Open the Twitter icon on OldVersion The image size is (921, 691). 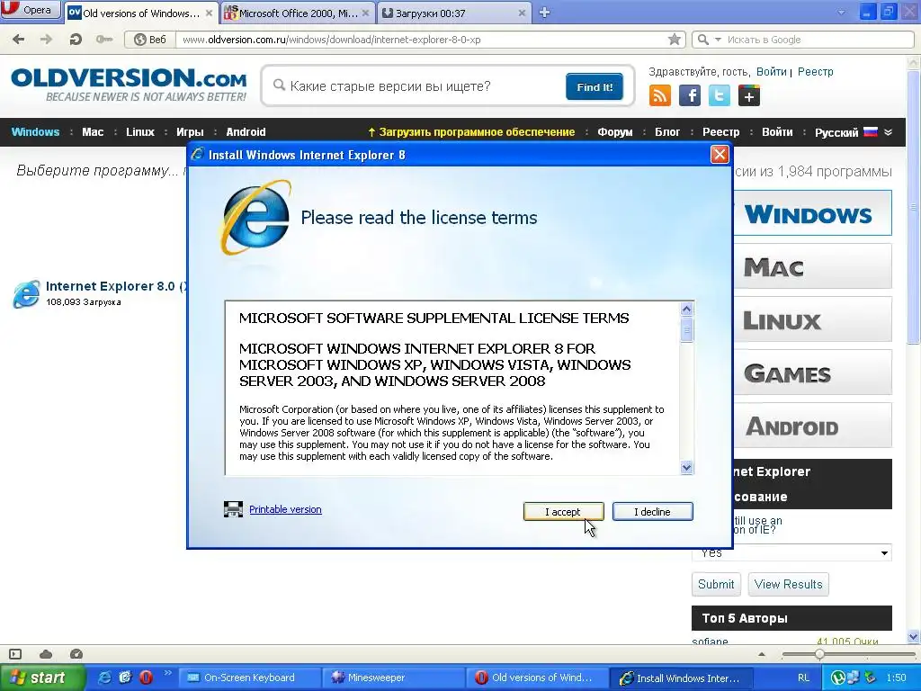coord(719,95)
